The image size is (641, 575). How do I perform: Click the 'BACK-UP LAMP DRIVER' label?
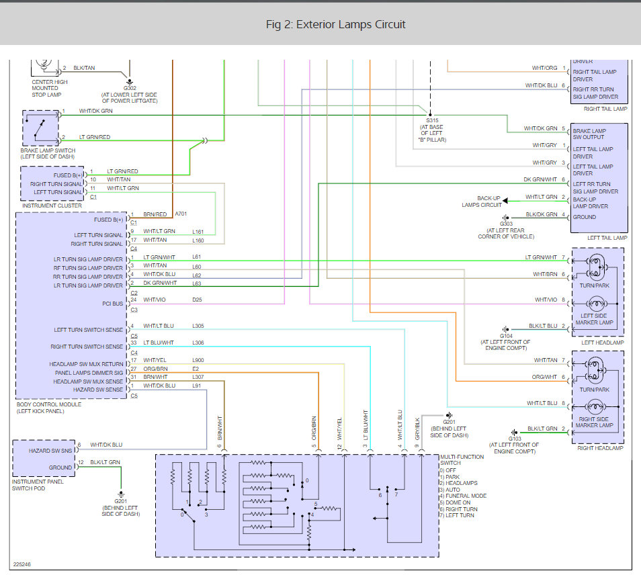(591, 203)
